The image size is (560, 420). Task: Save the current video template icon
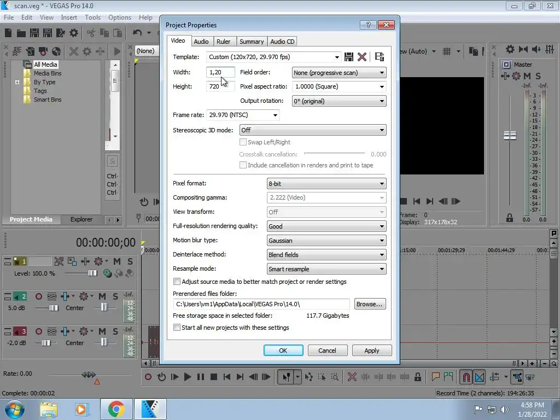pyautogui.click(x=349, y=57)
